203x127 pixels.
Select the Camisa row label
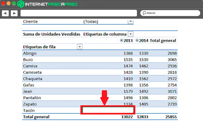point(30,66)
